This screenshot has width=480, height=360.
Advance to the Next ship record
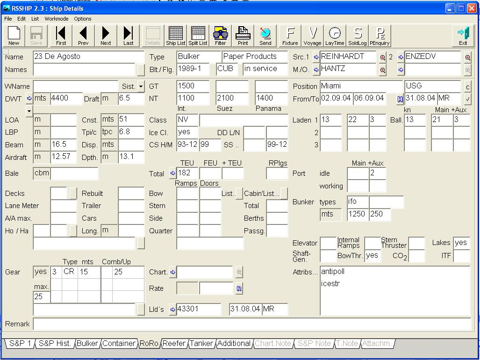[106, 36]
